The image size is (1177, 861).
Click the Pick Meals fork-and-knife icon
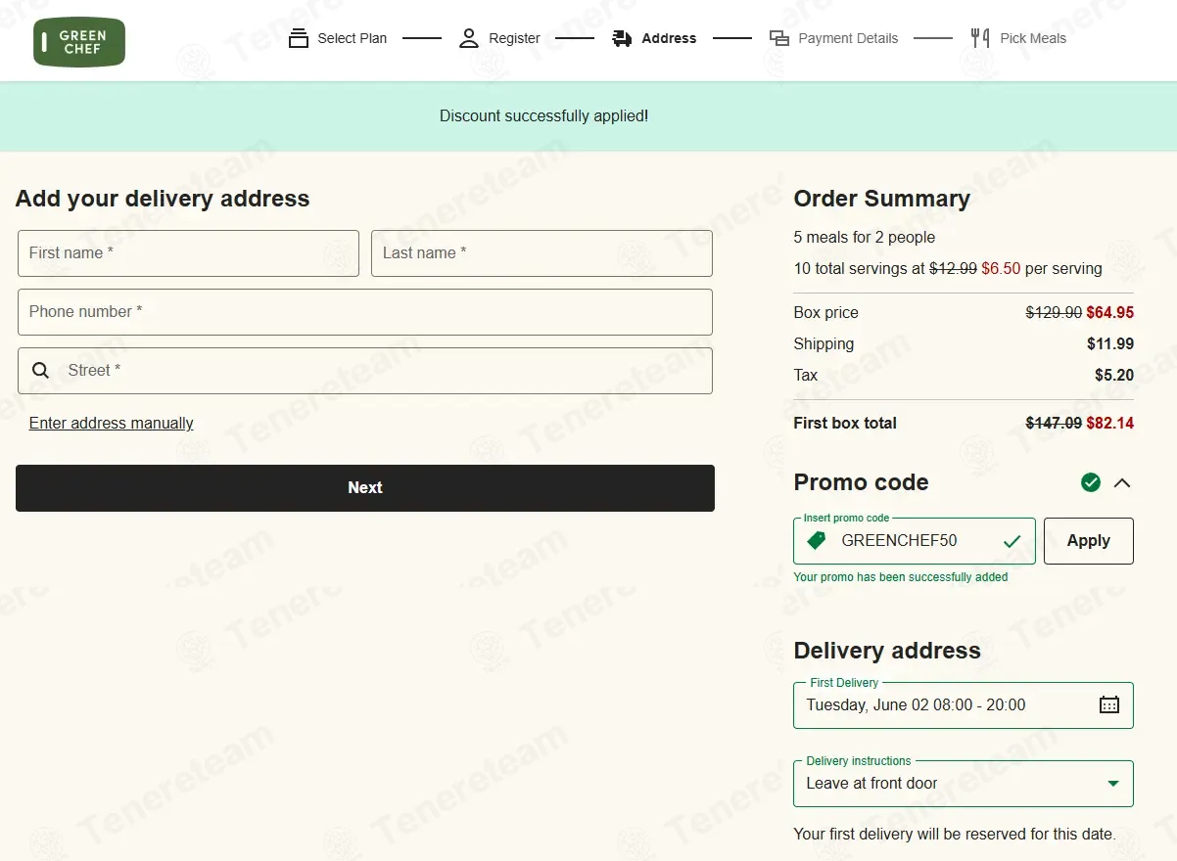[980, 38]
